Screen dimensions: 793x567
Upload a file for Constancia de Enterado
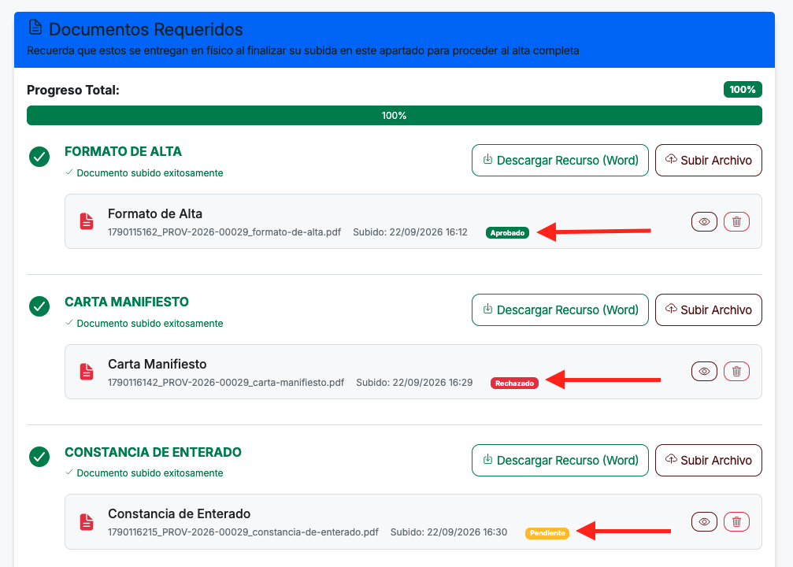click(x=709, y=460)
